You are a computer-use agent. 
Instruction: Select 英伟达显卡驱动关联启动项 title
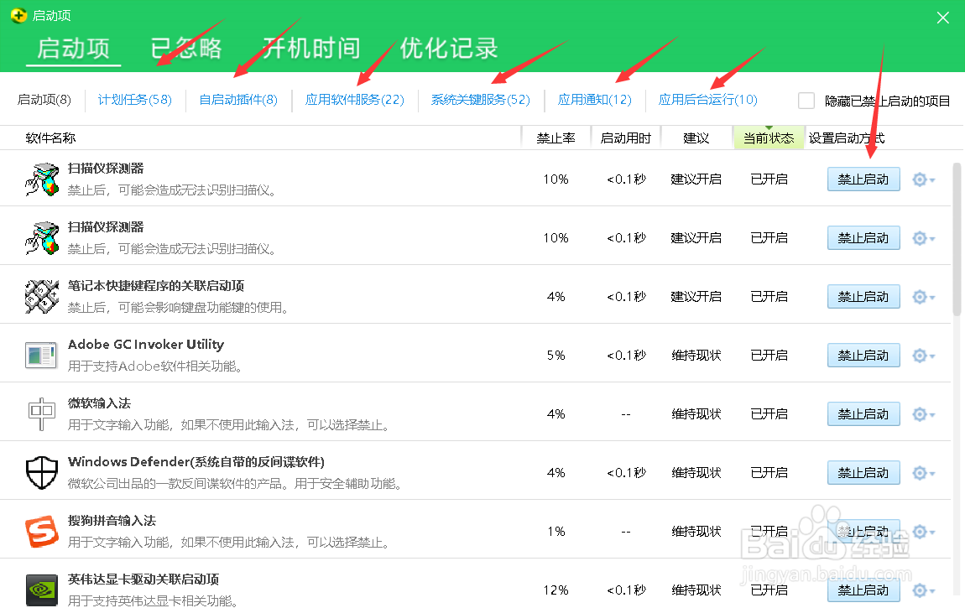coord(143,579)
